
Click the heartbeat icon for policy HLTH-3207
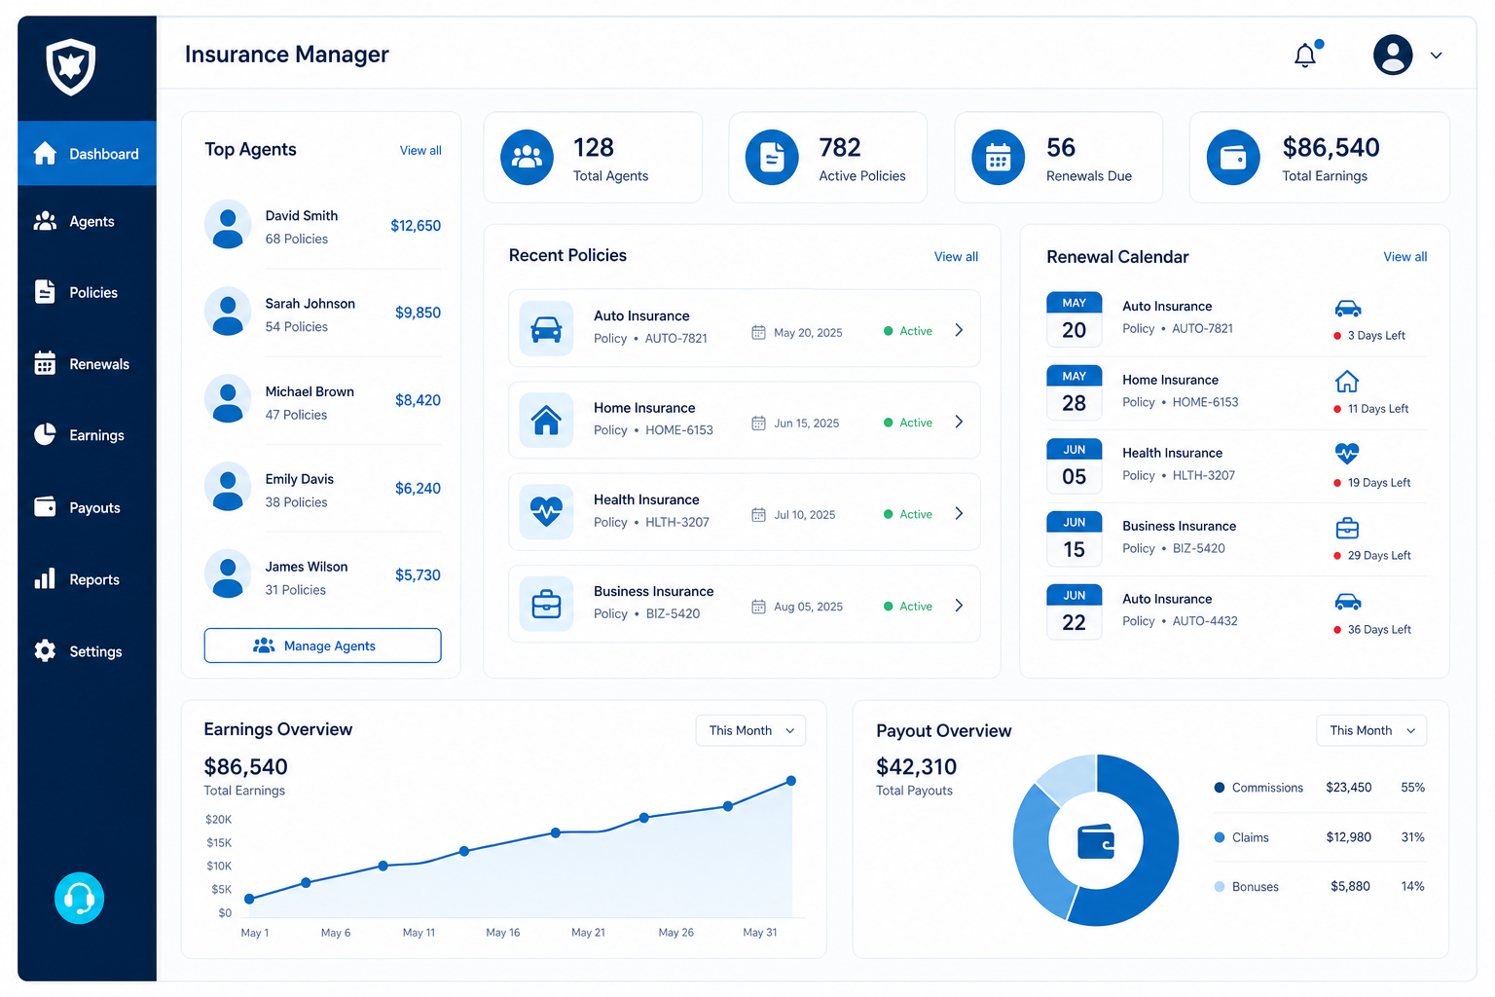[546, 512]
